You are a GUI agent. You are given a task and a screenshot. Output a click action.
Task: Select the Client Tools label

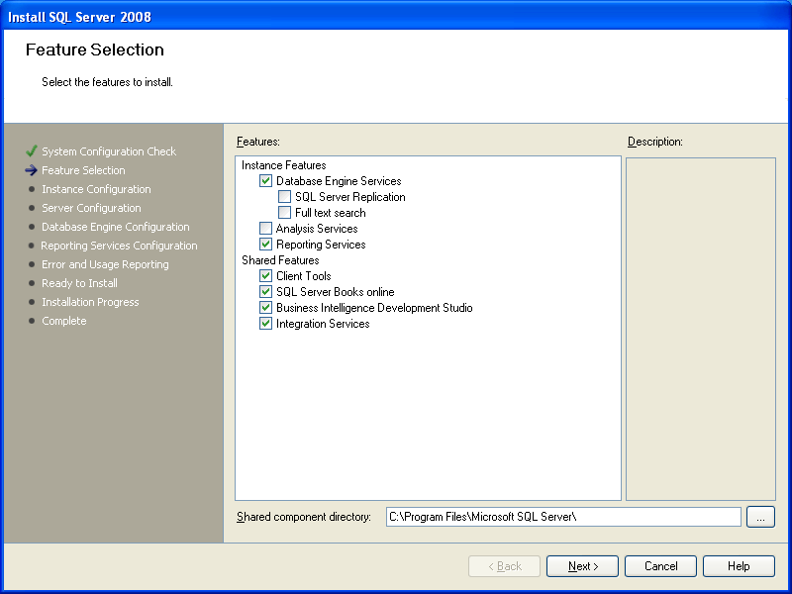click(303, 276)
